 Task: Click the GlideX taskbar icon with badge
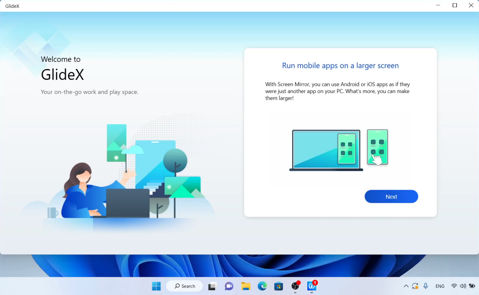[x=312, y=286]
